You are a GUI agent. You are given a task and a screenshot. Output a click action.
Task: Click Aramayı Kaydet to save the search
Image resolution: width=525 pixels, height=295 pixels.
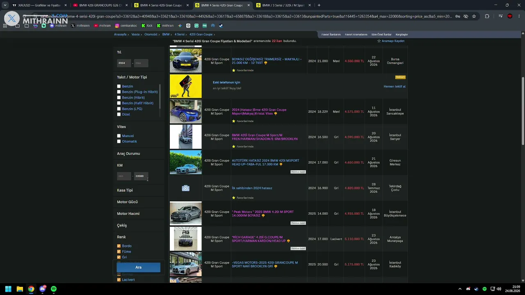click(x=391, y=41)
